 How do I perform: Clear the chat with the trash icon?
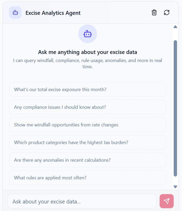click(154, 13)
